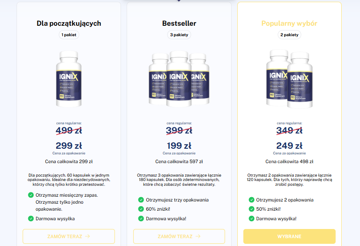Select the '2 pakiety' badge
Image resolution: width=360 pixels, height=246 pixels.
[x=289, y=34]
